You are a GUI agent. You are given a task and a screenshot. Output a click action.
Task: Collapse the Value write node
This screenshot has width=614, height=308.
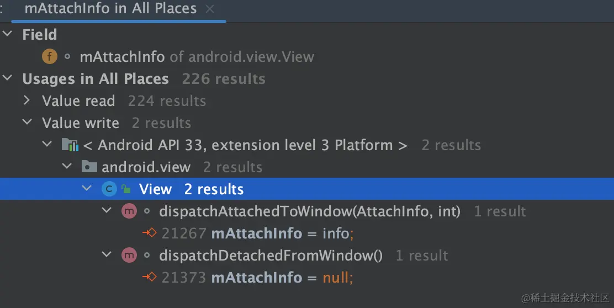coord(27,123)
